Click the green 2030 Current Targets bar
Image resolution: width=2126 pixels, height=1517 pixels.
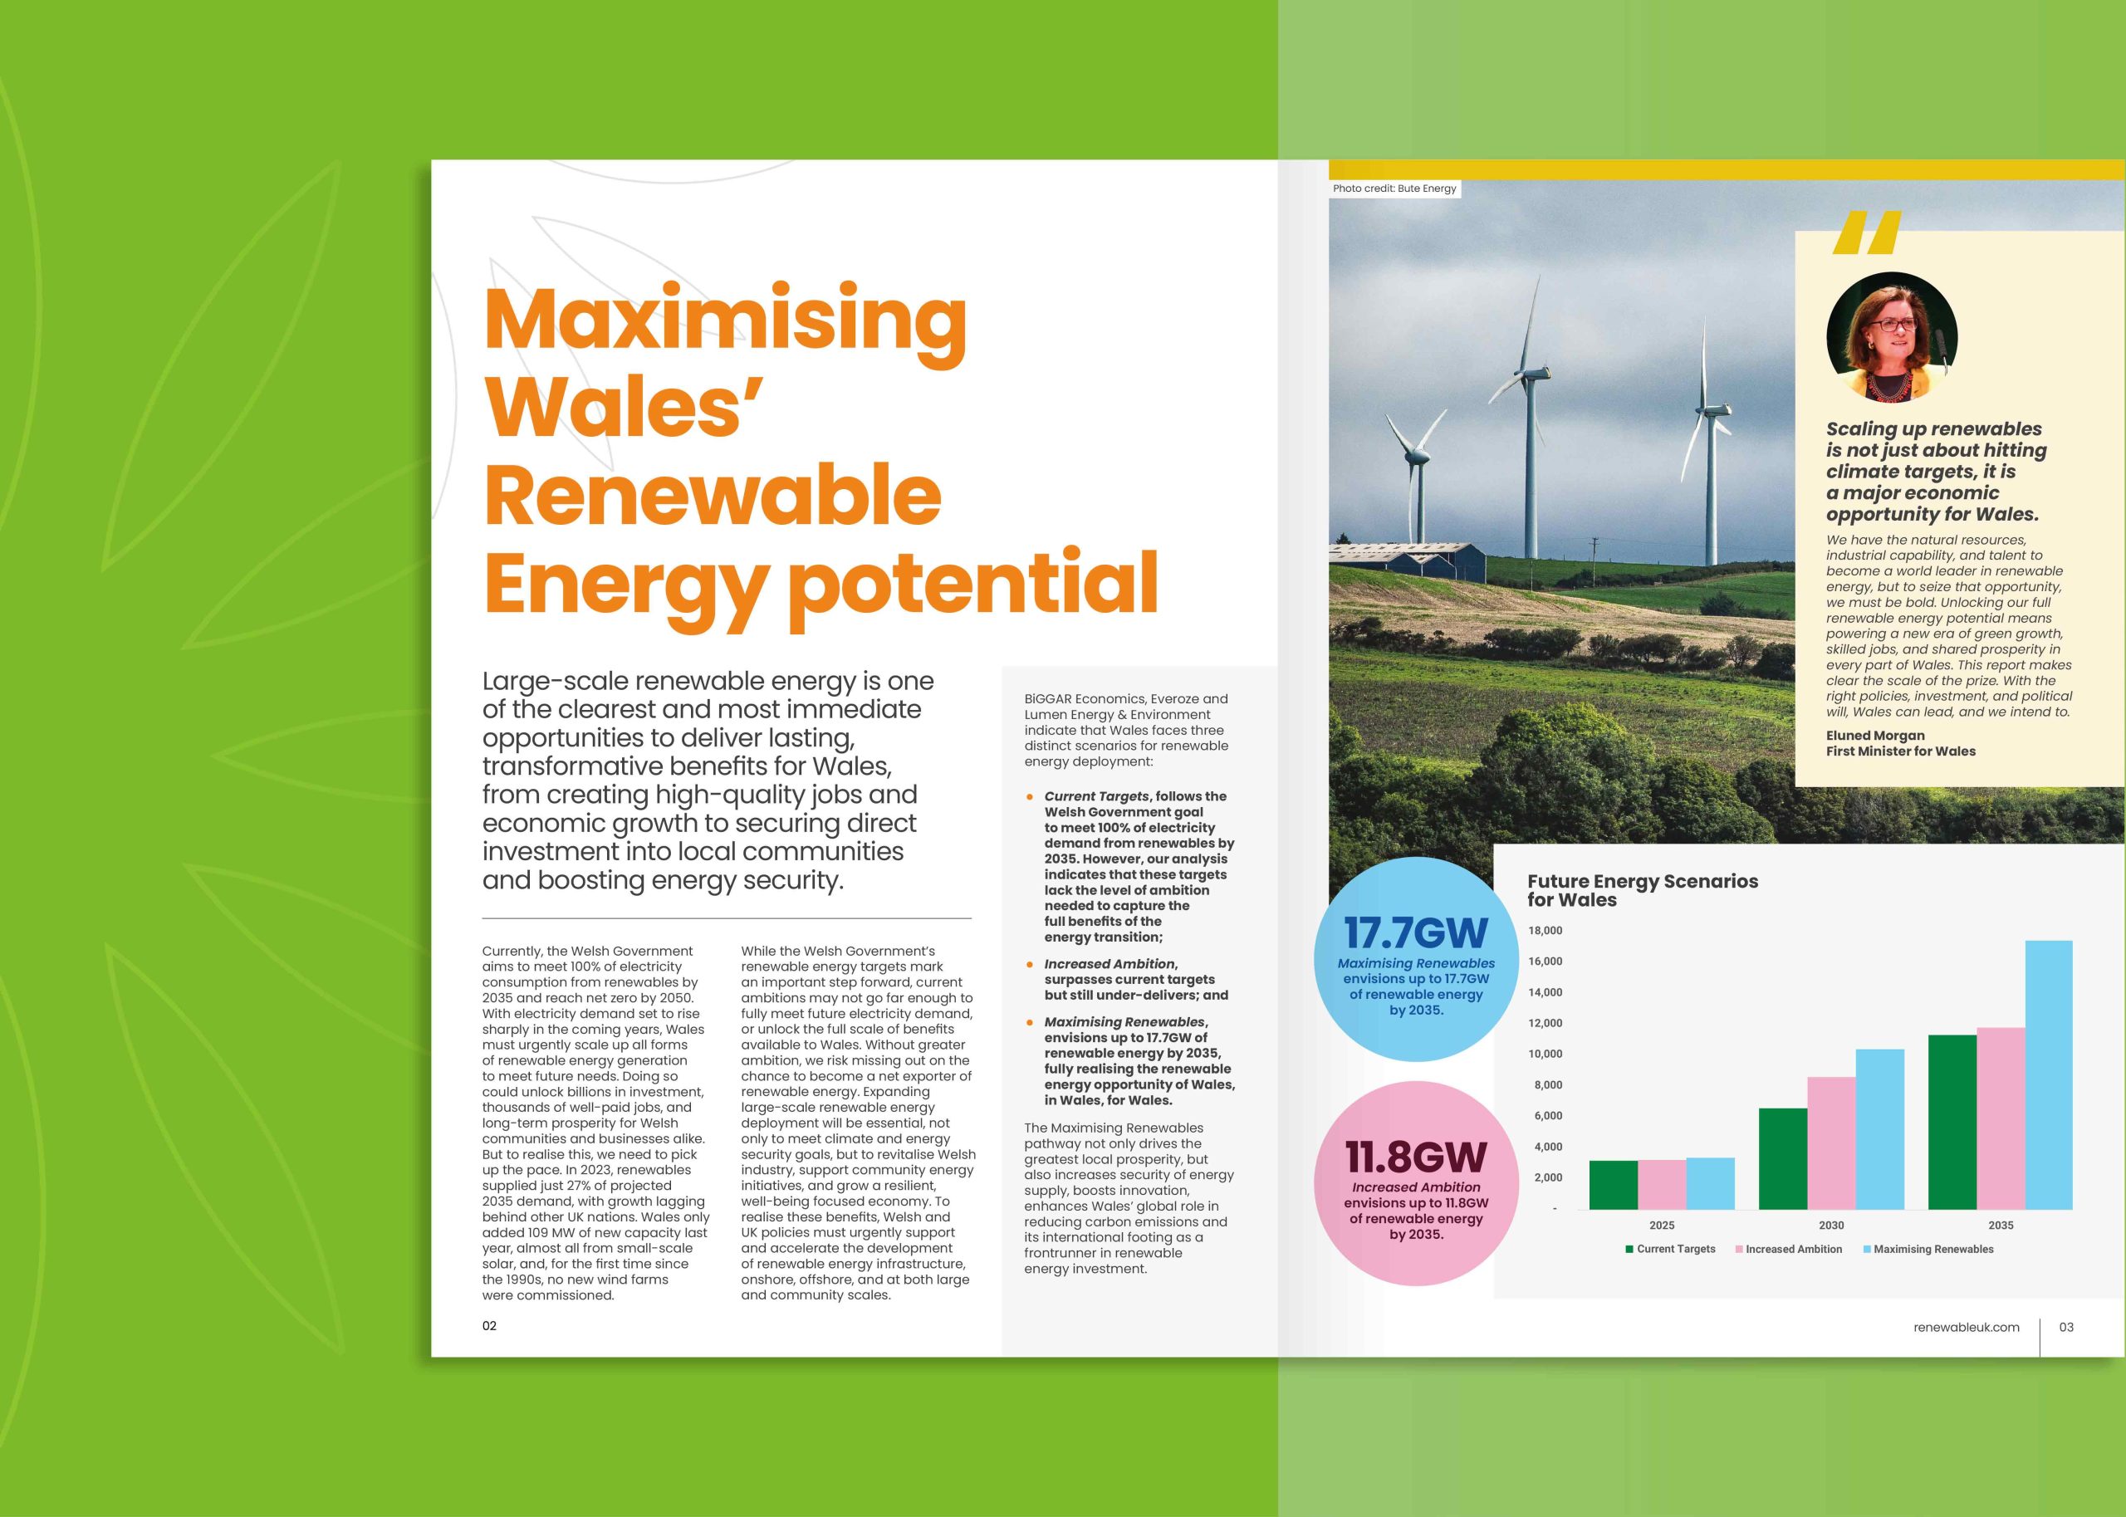tap(1783, 1159)
